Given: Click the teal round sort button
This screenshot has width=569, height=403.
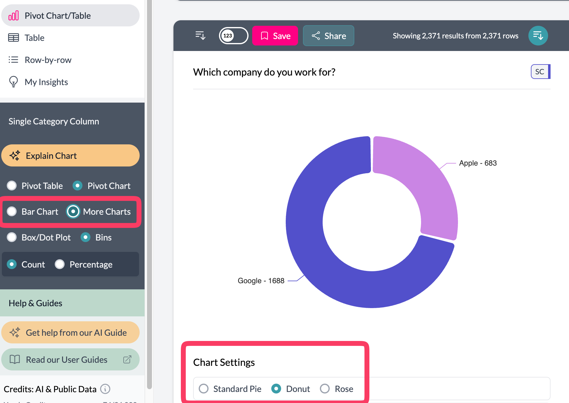Looking at the screenshot, I should (538, 36).
